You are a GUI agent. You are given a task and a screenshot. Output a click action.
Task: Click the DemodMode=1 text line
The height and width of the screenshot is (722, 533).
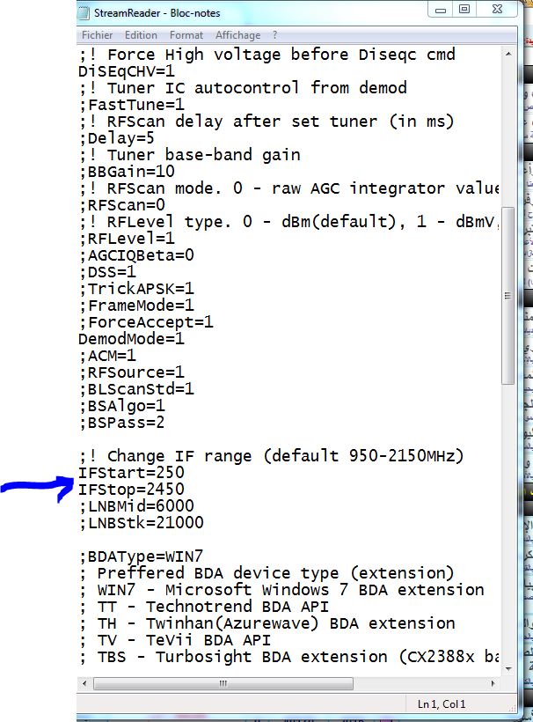click(x=132, y=339)
